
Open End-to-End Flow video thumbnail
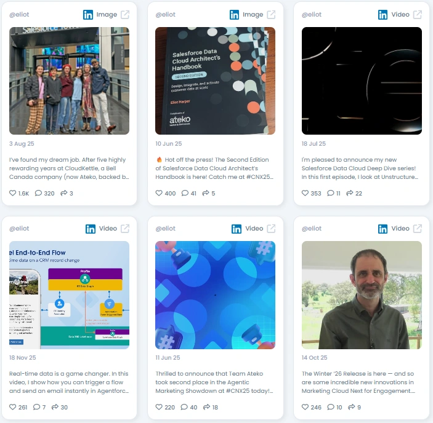[70, 295]
